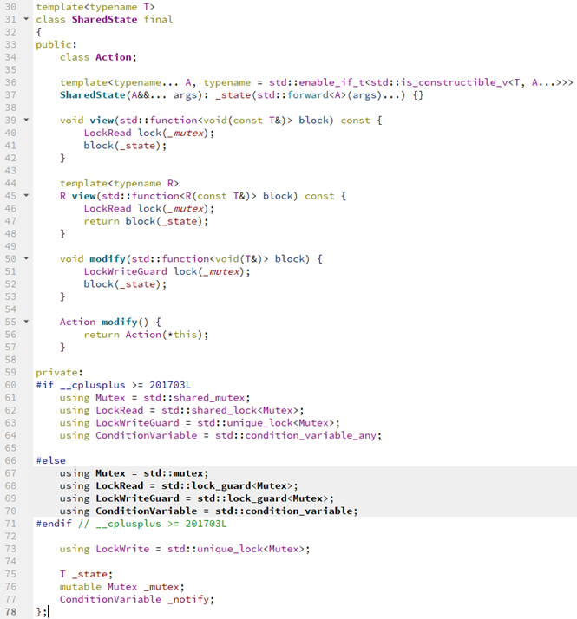The width and height of the screenshot is (577, 619).
Task: Click 'LockWriteGuard' alias on line 69
Action: coord(137,498)
